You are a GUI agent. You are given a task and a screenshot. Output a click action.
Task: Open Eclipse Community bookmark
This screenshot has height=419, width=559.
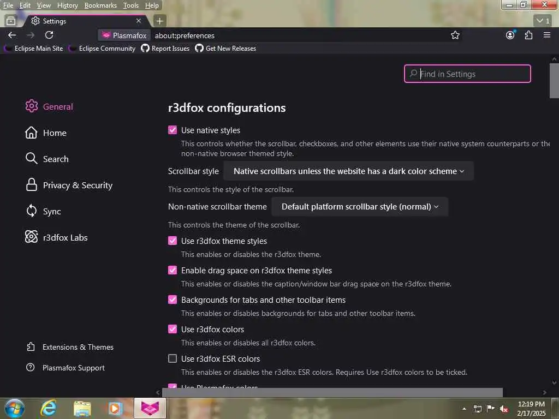(x=102, y=49)
